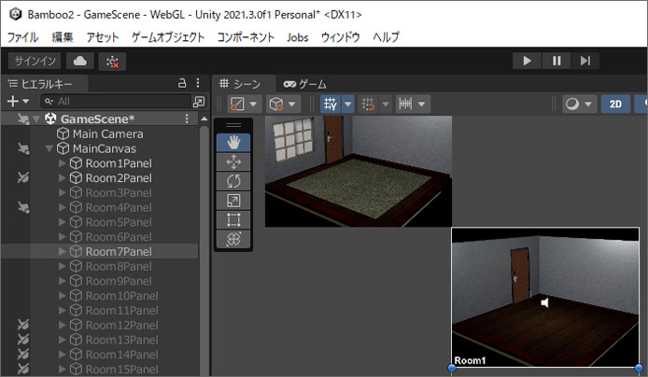Select the Hand view tool
648x377 pixels.
click(233, 143)
